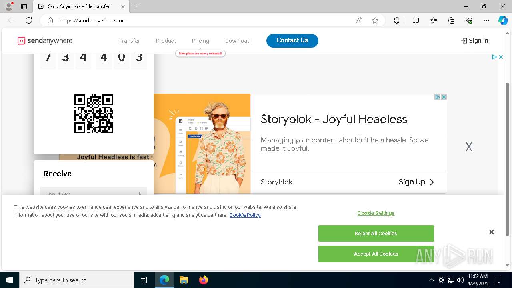
Task: Click the taskbar search box
Action: point(77,280)
